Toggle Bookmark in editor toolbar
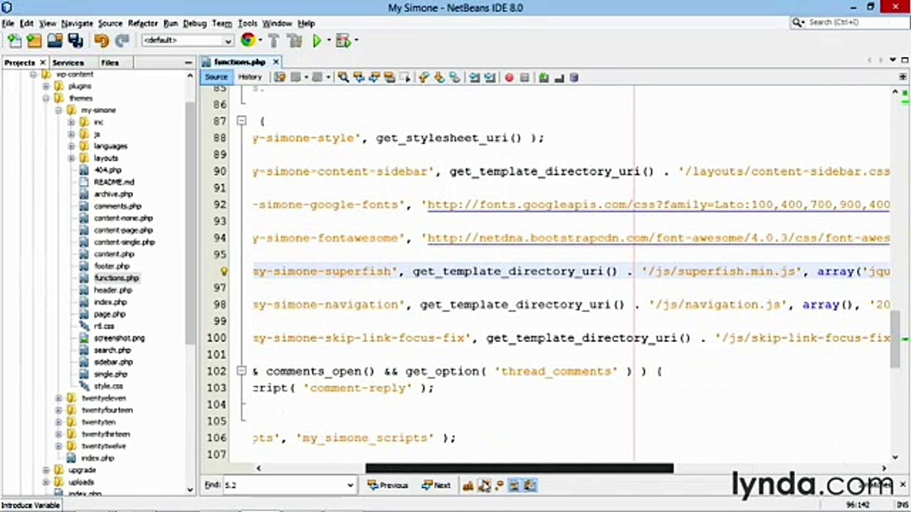This screenshot has height=512, width=911. coord(455,78)
